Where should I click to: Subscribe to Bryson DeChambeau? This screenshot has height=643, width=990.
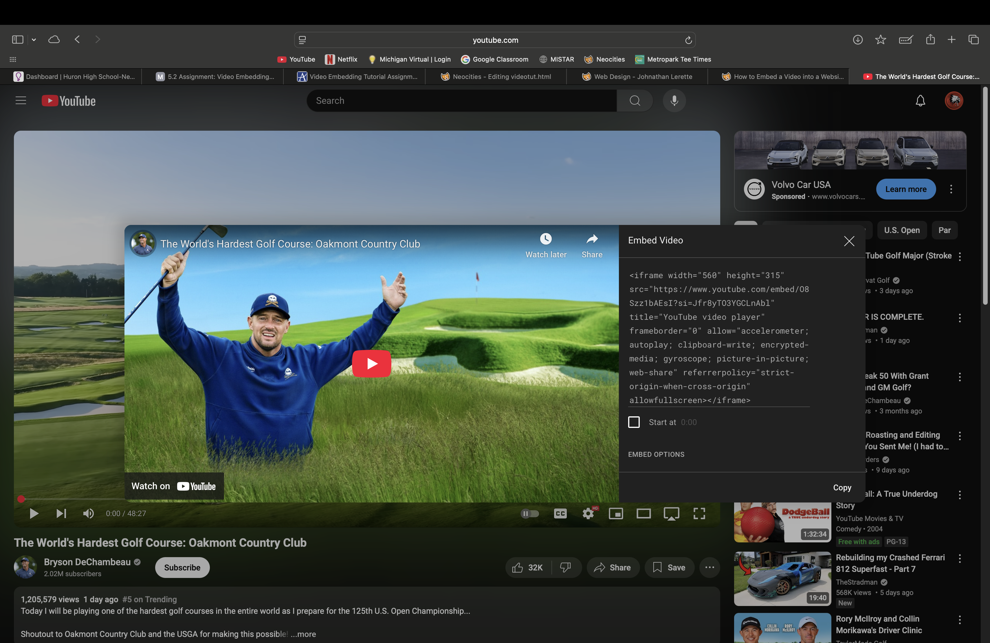(182, 568)
